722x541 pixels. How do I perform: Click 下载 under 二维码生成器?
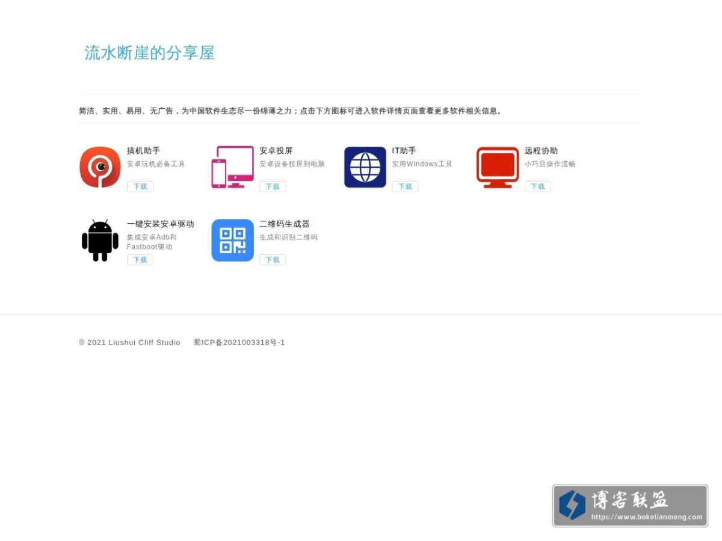pyautogui.click(x=273, y=260)
